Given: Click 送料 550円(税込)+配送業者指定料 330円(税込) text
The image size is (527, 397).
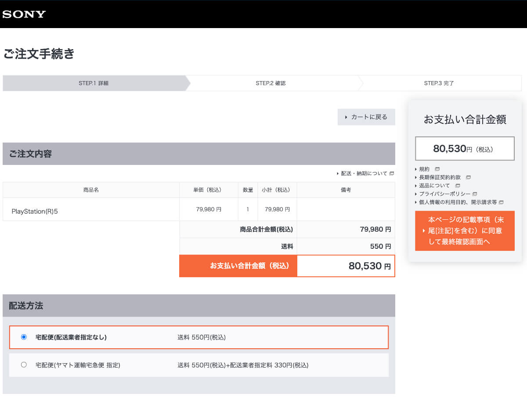Looking at the screenshot, I should (x=243, y=365).
